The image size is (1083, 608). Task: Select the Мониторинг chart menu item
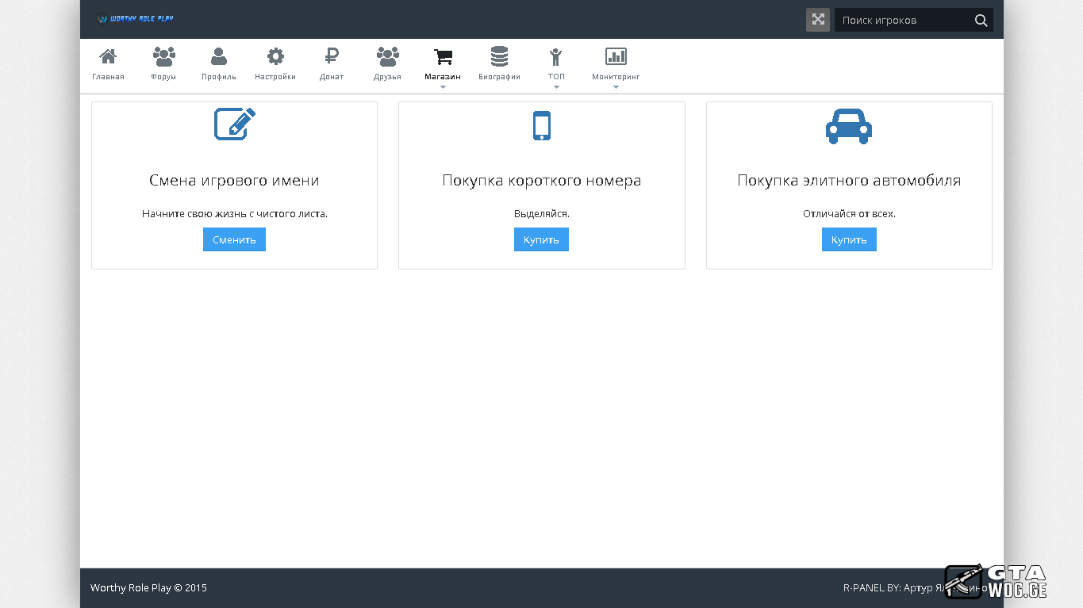click(616, 63)
